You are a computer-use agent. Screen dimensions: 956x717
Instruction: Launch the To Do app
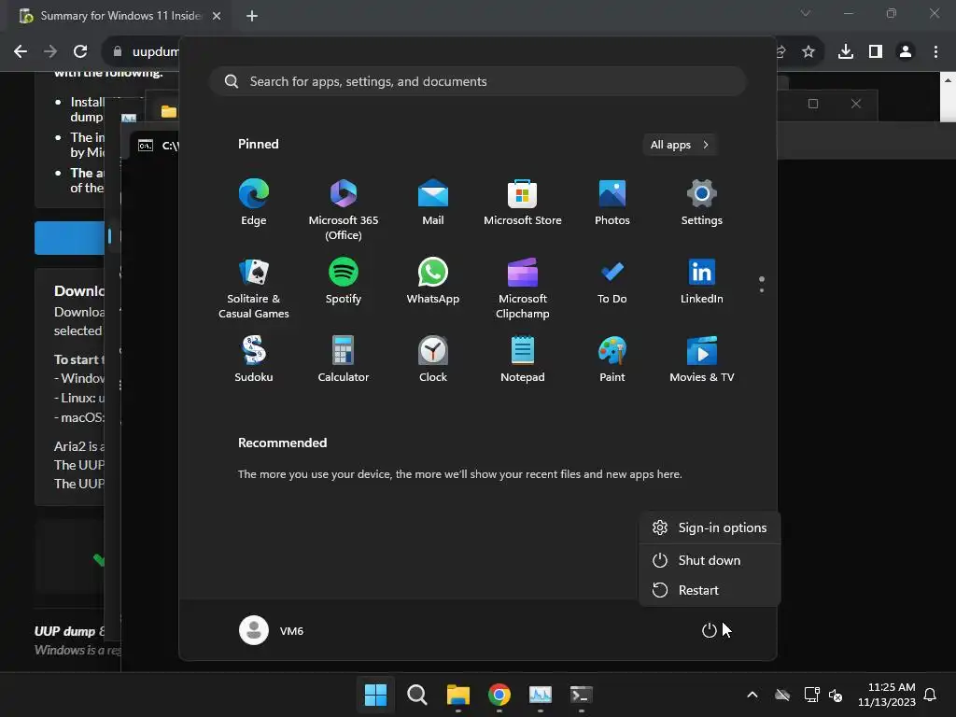[x=612, y=281]
